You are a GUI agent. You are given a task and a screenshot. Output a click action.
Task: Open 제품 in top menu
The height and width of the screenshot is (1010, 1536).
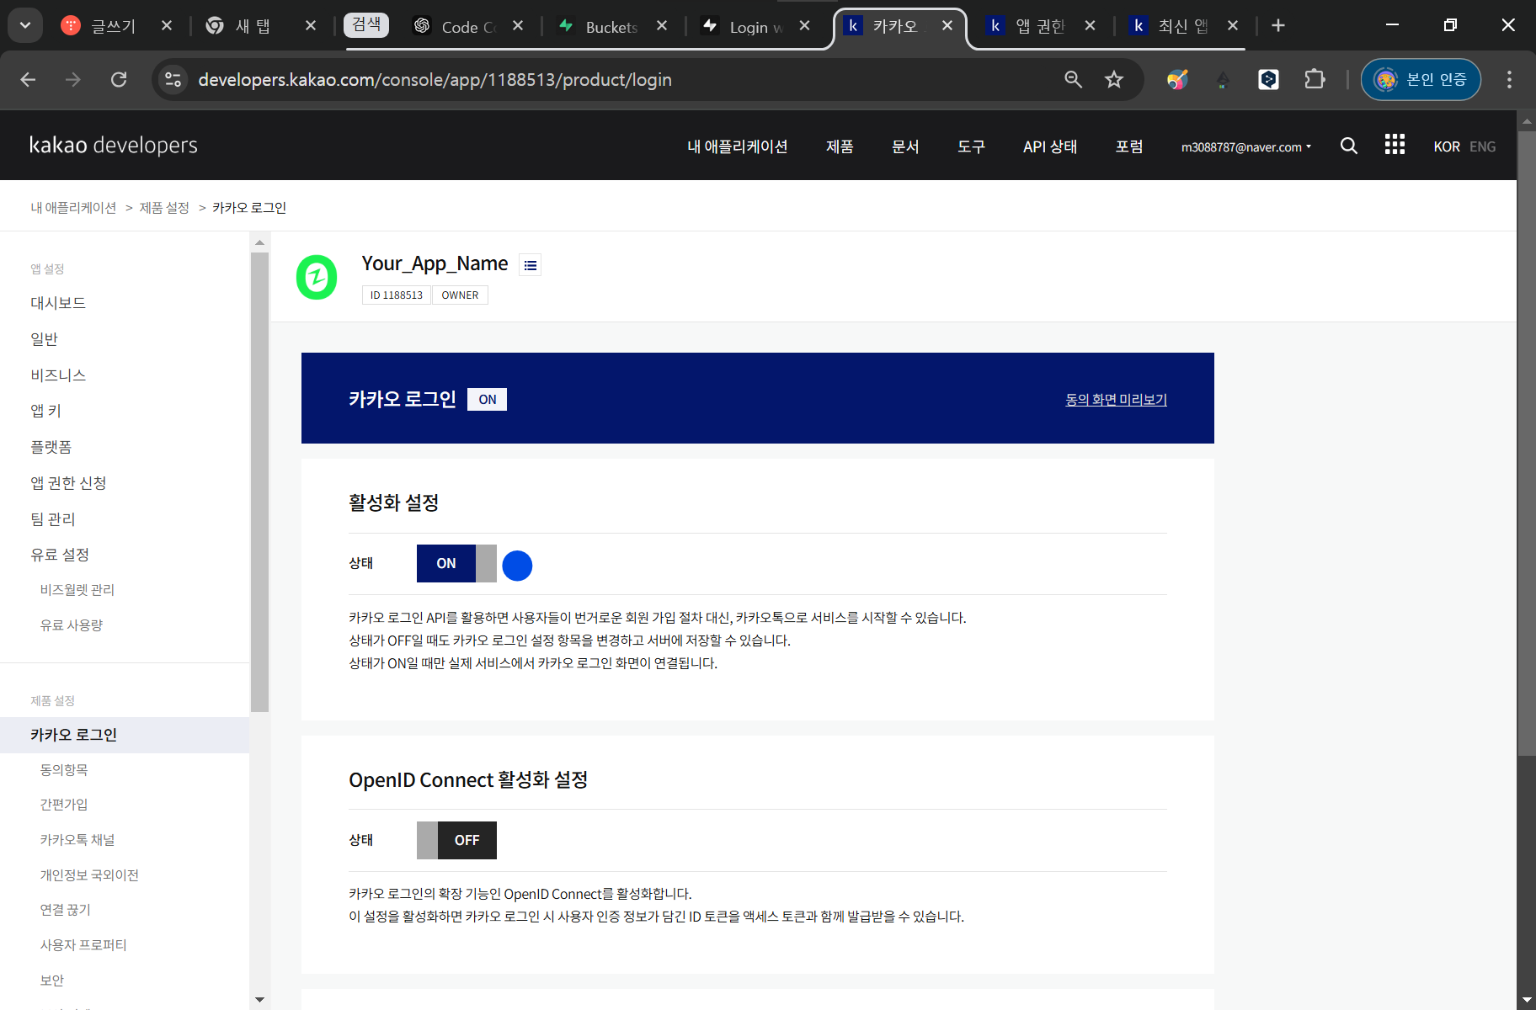coord(840,146)
